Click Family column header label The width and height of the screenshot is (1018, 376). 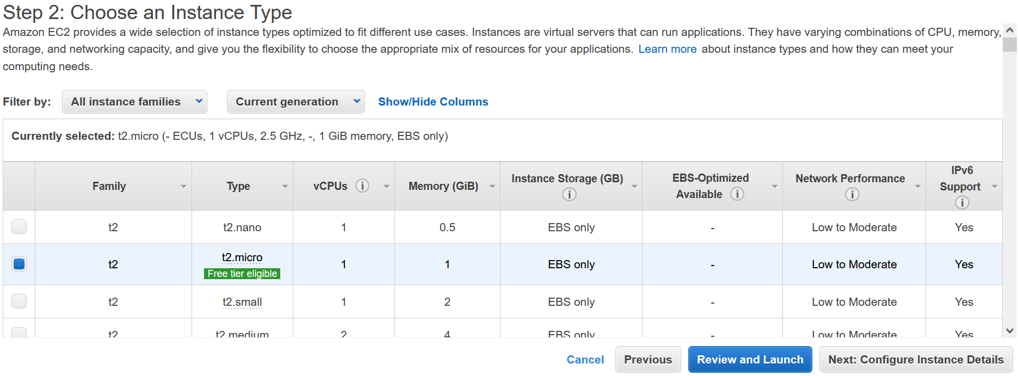pyautogui.click(x=109, y=186)
